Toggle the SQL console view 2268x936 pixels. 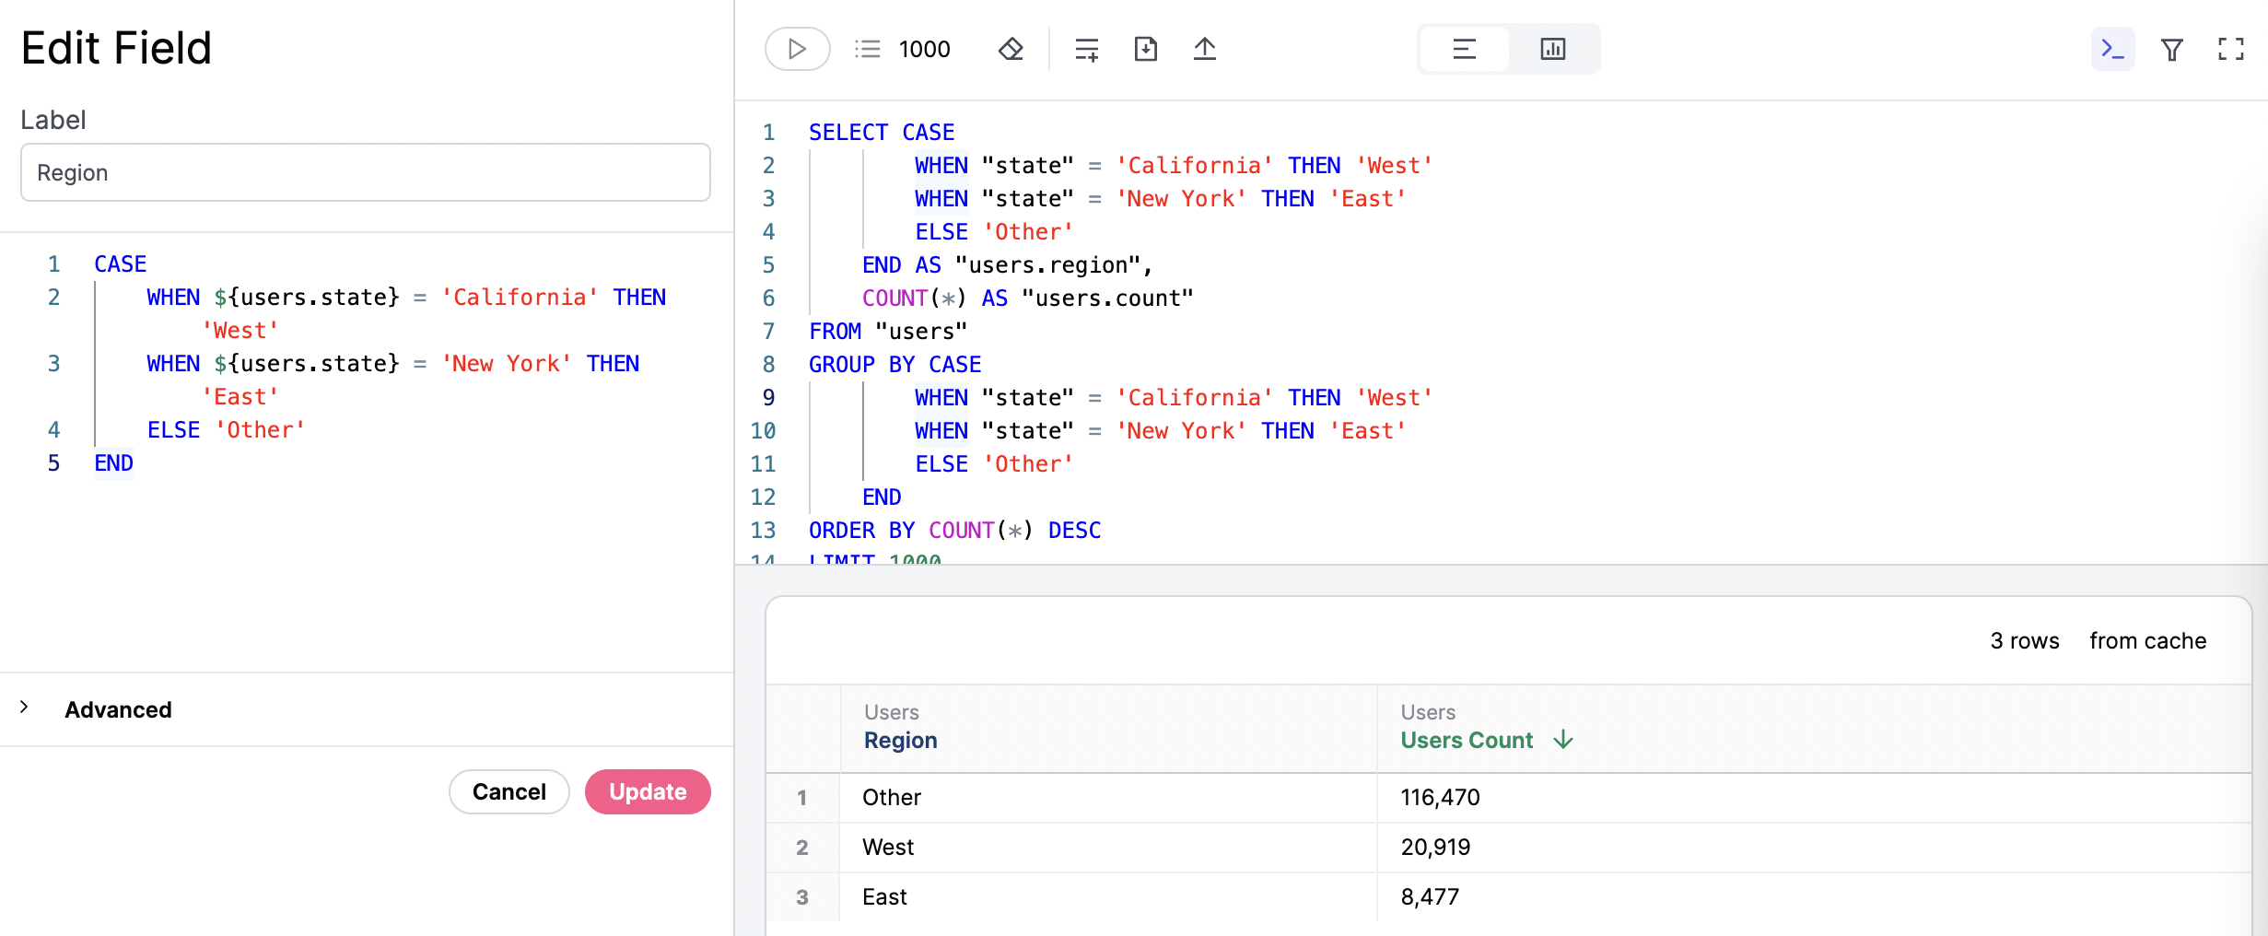pyautogui.click(x=2112, y=49)
